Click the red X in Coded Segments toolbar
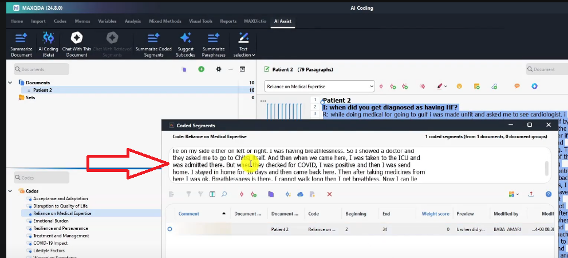568x258 pixels. pyautogui.click(x=329, y=194)
